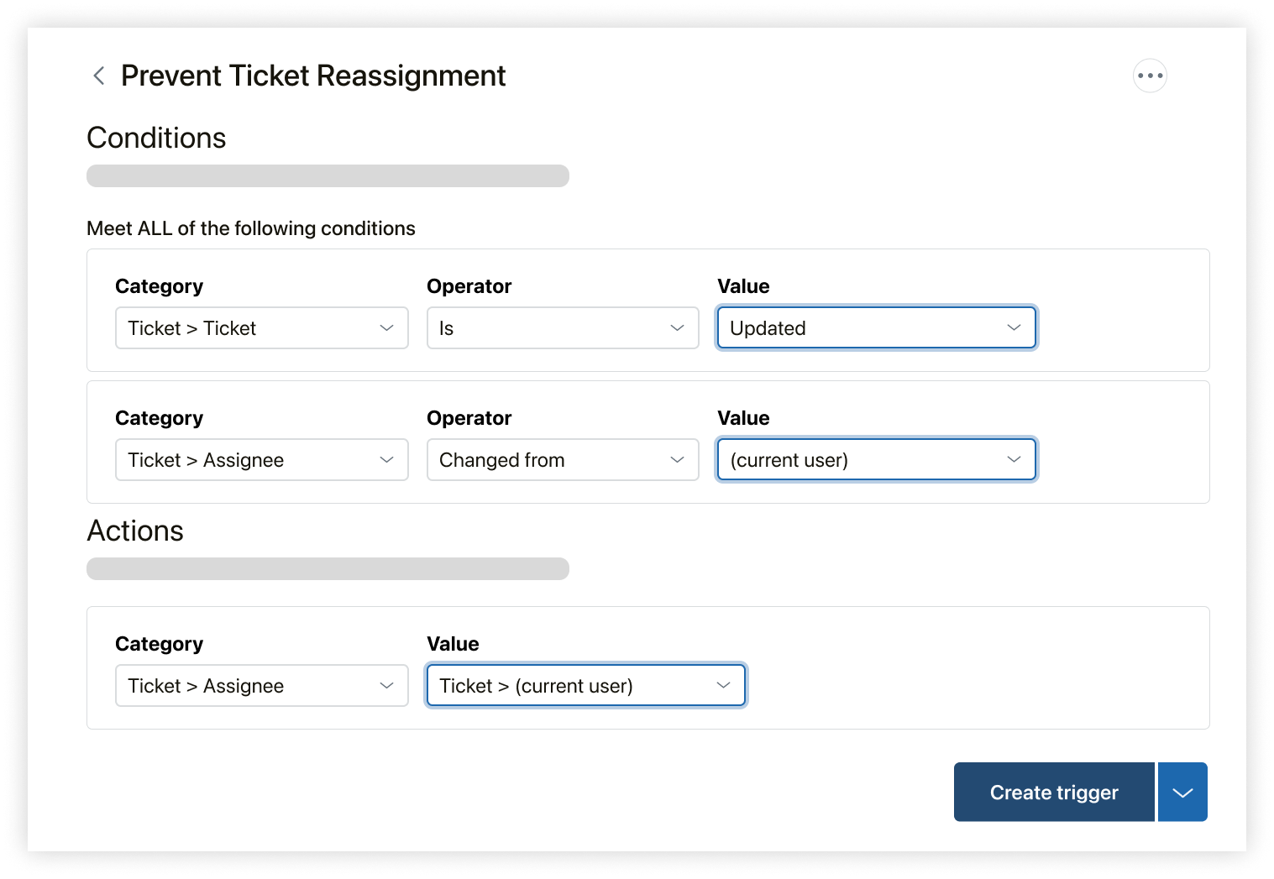
Task: Click the chevron in the Ticket > Ticket field
Action: 386,328
